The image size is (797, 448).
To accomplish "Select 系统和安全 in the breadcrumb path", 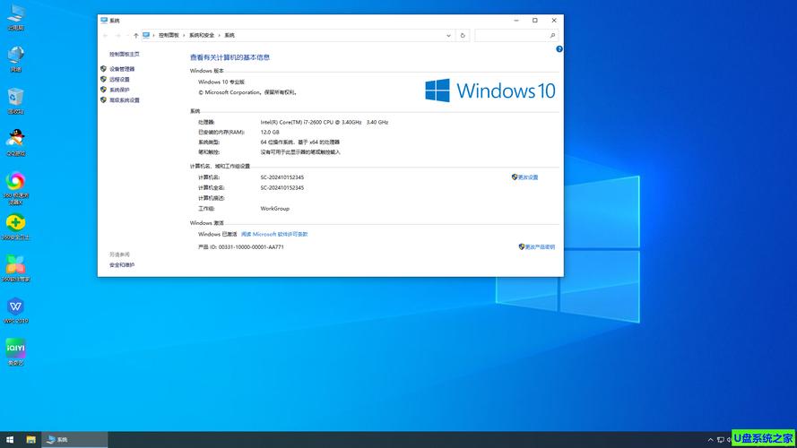I will coord(202,36).
